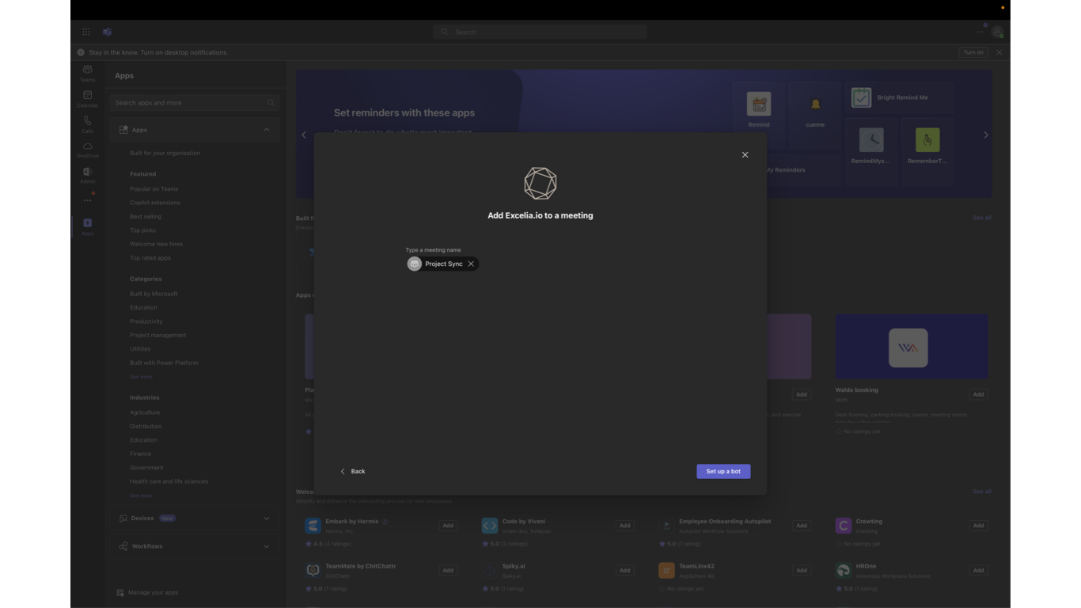Click See all for Welcome section

click(981, 492)
